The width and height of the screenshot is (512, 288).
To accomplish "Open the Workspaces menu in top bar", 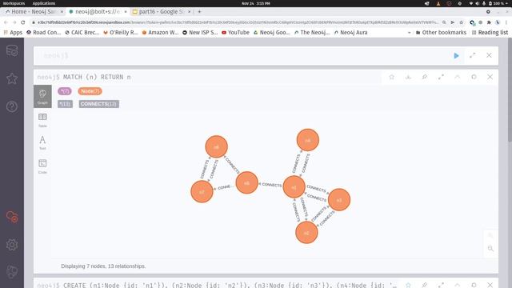I will pos(14,3).
